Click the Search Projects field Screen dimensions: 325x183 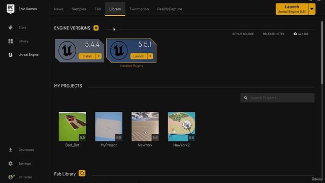tap(277, 98)
